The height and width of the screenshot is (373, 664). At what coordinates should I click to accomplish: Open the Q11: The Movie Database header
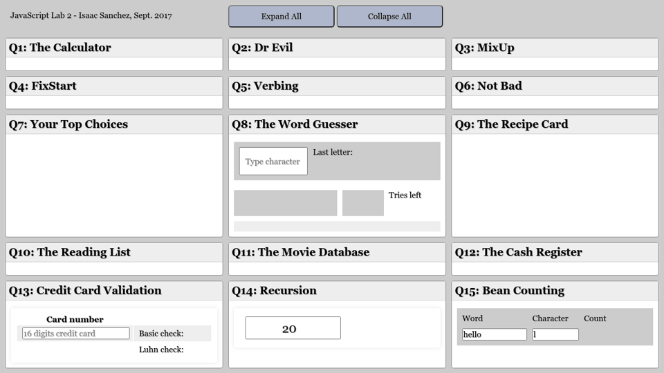337,252
